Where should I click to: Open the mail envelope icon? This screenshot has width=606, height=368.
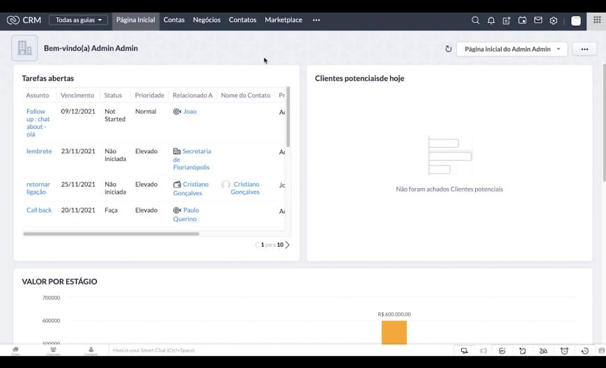[x=538, y=20]
